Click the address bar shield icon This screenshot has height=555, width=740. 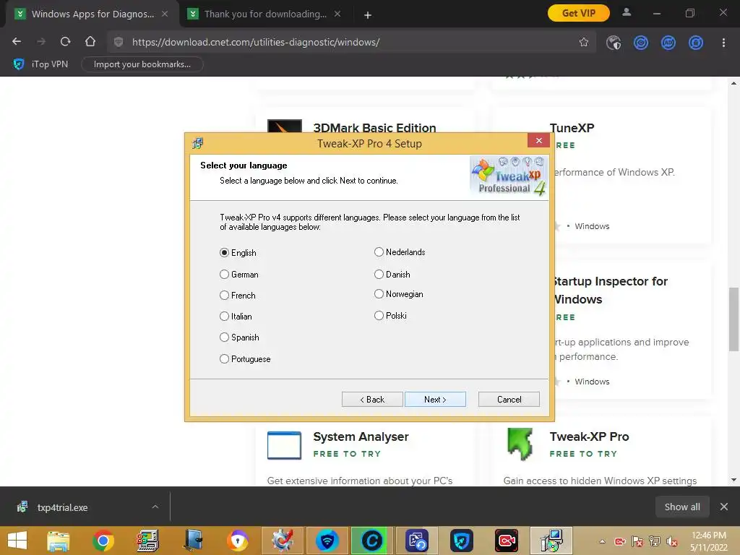tap(119, 42)
